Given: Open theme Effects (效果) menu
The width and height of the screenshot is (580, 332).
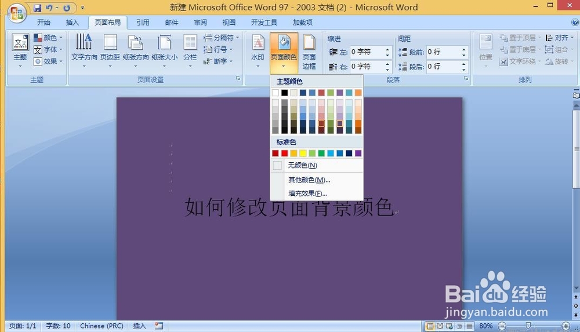Looking at the screenshot, I should click(x=48, y=61).
